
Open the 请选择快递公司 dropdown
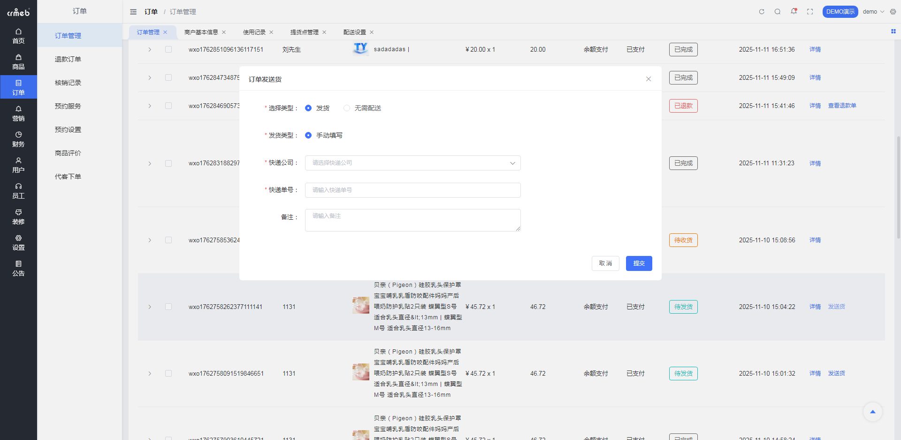[412, 163]
